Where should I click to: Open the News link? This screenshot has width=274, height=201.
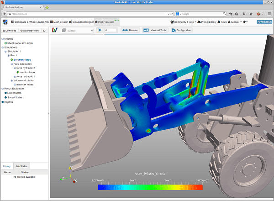[222, 22]
